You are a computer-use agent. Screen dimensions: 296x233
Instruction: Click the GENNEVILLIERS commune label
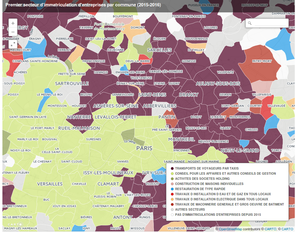click(123, 95)
